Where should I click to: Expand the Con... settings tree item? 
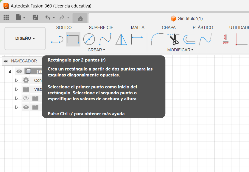click(x=16, y=80)
